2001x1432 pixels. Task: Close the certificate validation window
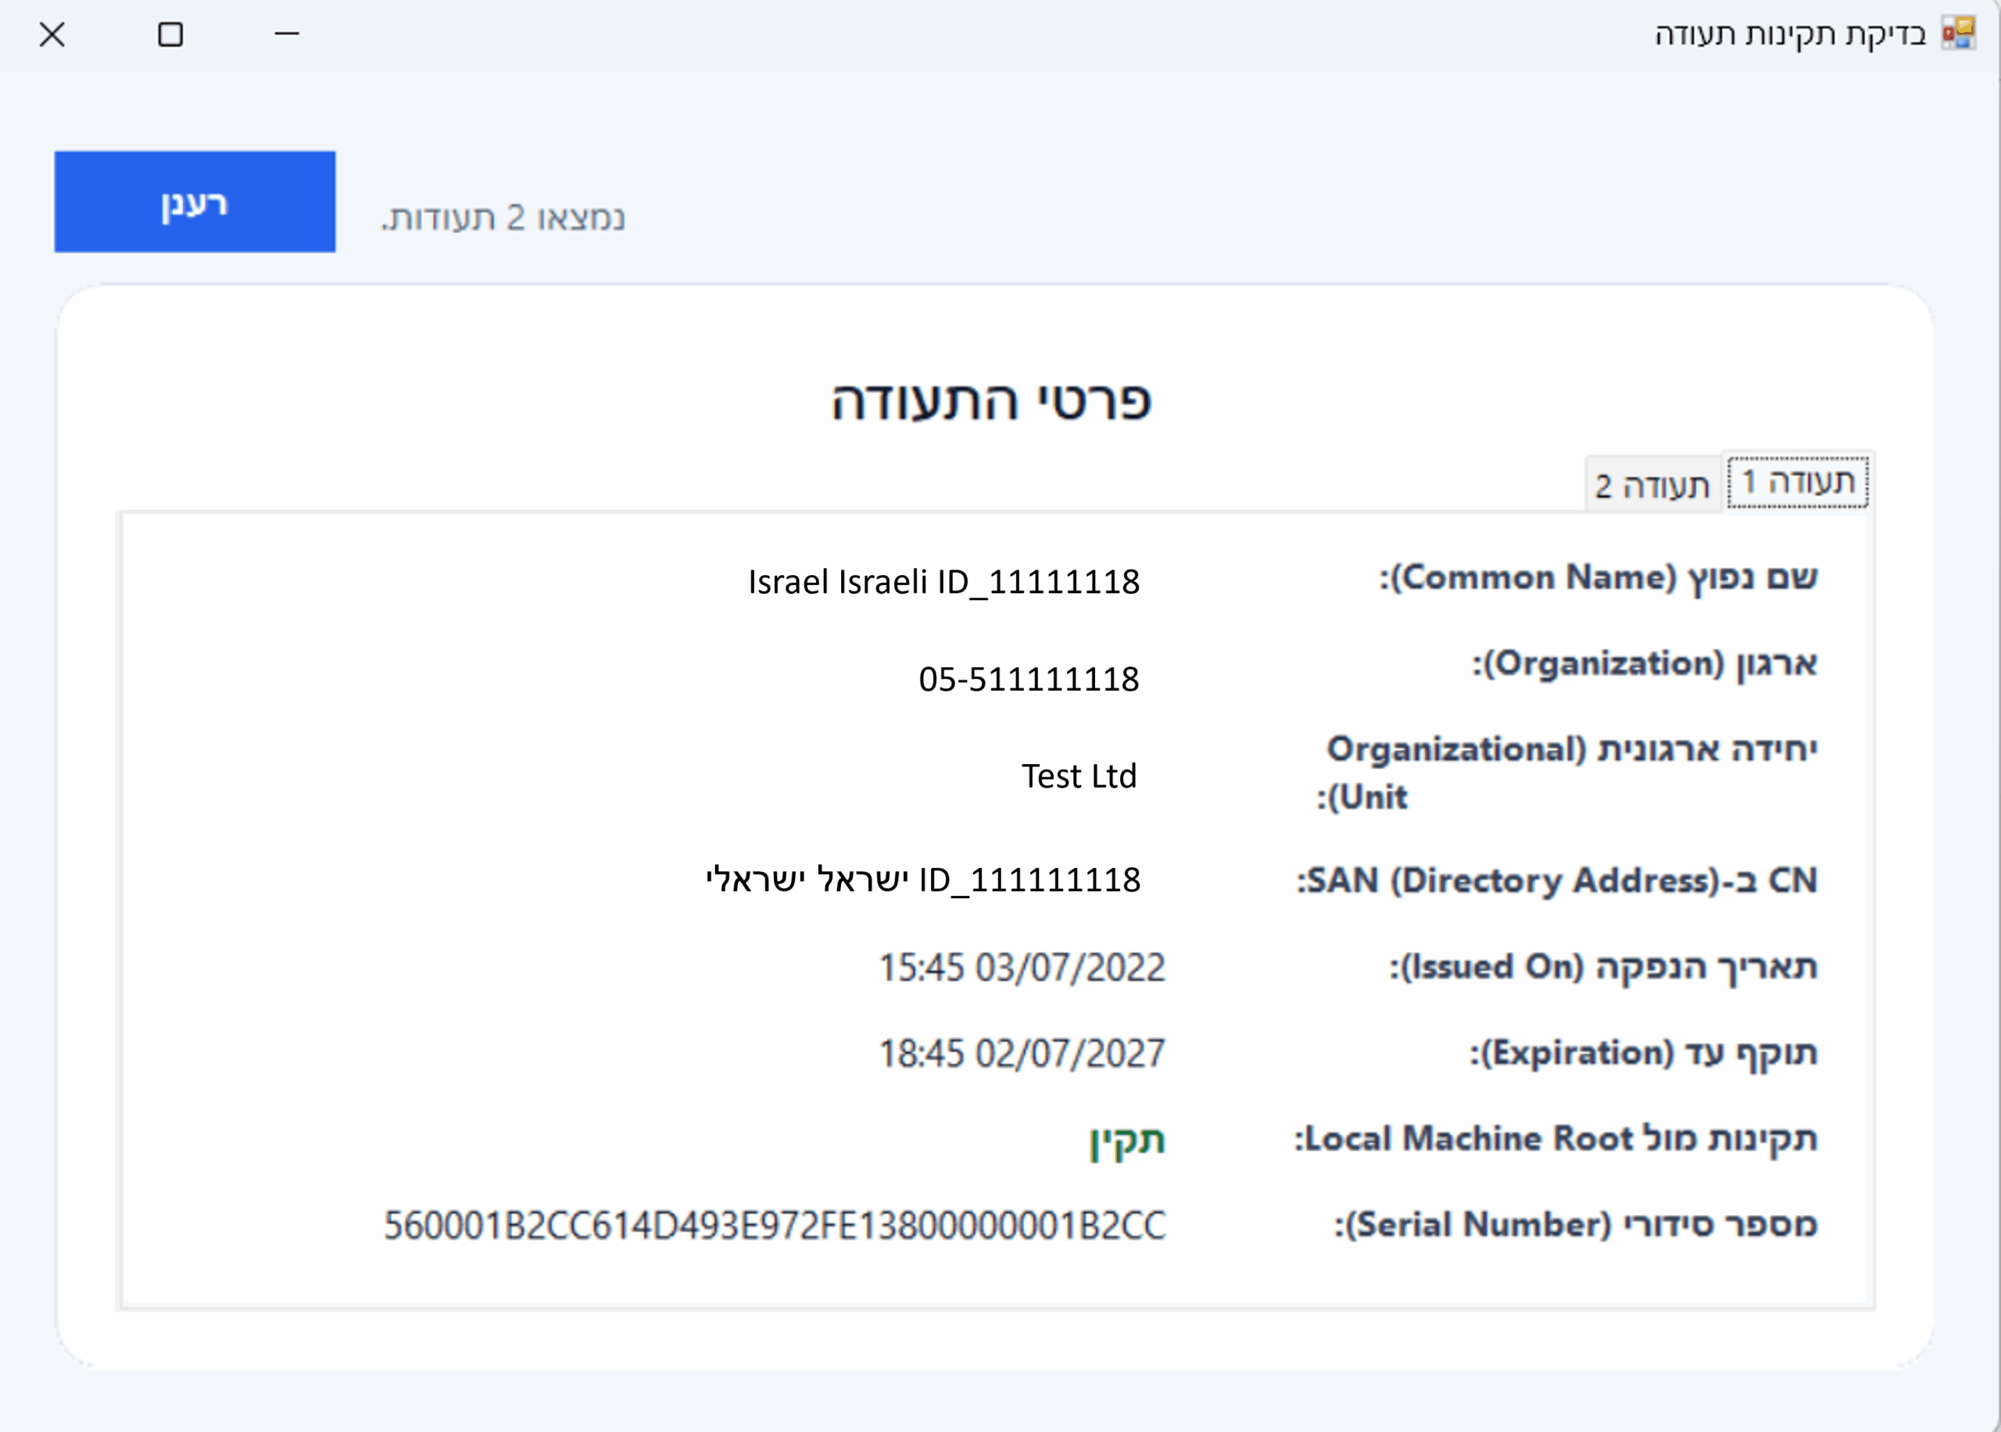tap(52, 34)
